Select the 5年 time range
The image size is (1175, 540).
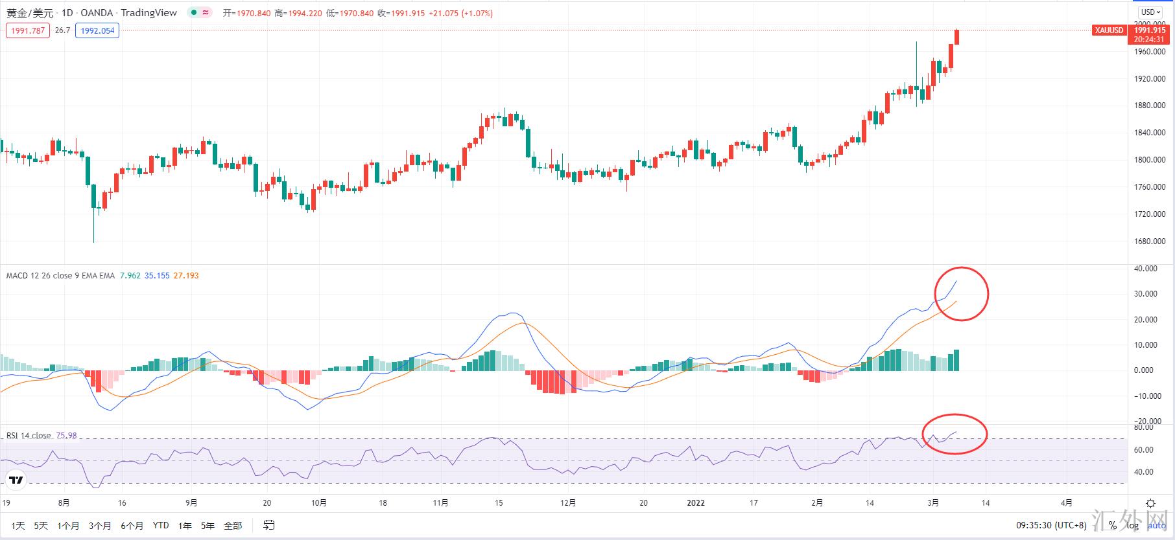point(208,525)
